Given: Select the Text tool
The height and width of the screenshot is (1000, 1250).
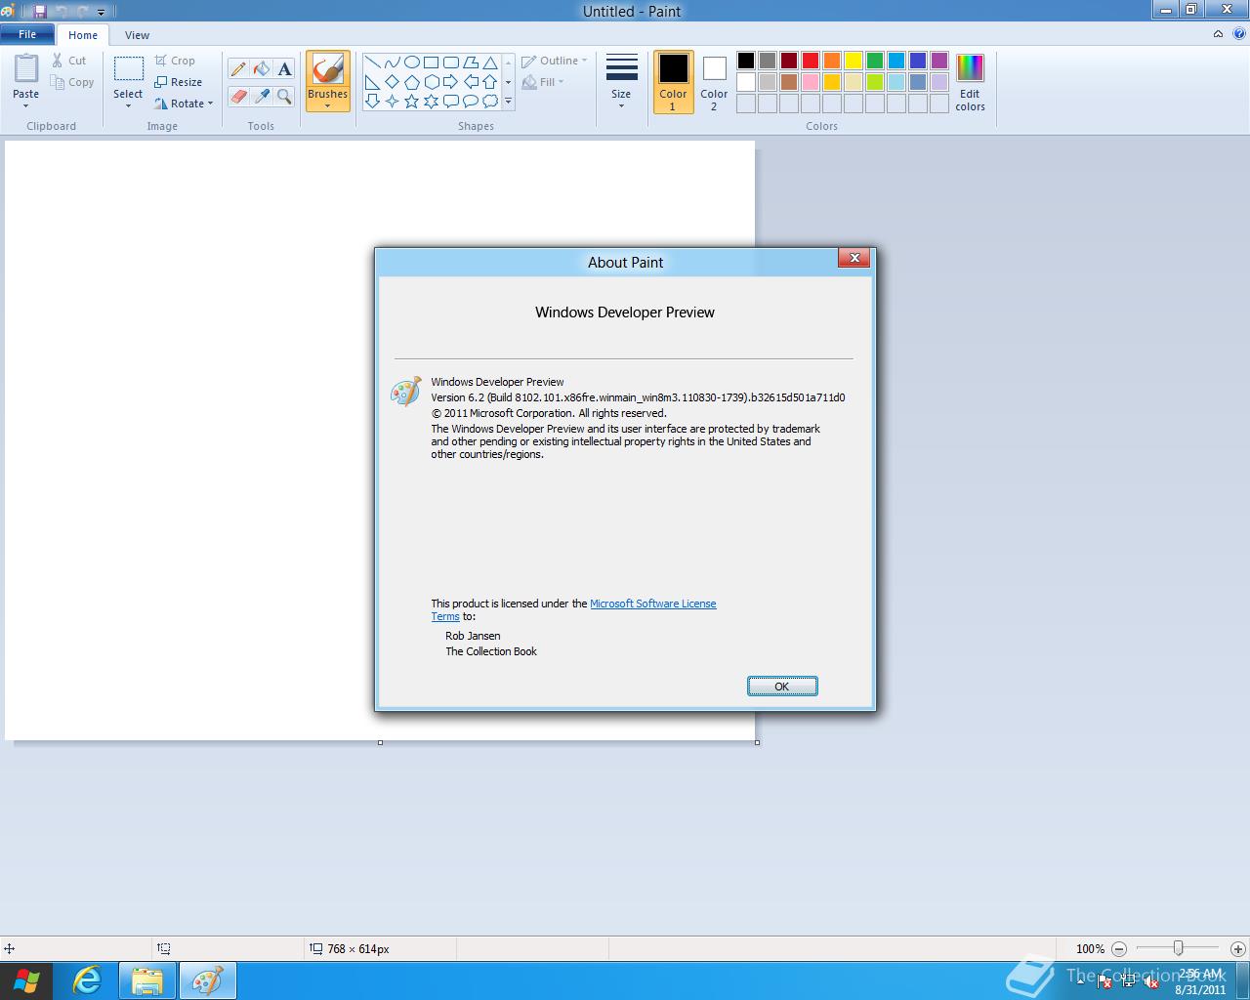Looking at the screenshot, I should point(284,68).
